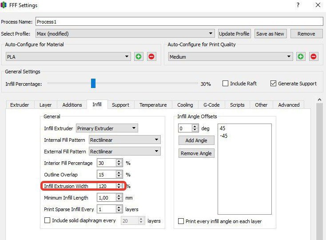This screenshot has width=326, height=240.
Task: Increase the angle offset degrees with up arrow
Action: (195, 126)
